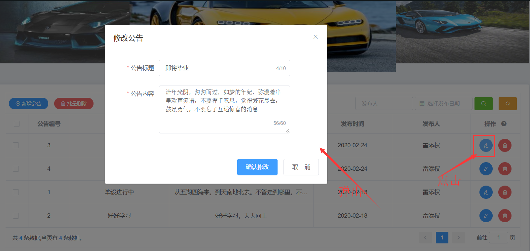Click the help icon beside 操作 header
This screenshot has height=251, width=530.
[x=504, y=124]
